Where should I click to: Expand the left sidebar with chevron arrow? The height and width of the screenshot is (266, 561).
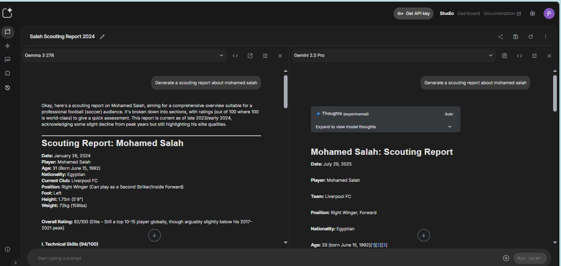coord(16,262)
